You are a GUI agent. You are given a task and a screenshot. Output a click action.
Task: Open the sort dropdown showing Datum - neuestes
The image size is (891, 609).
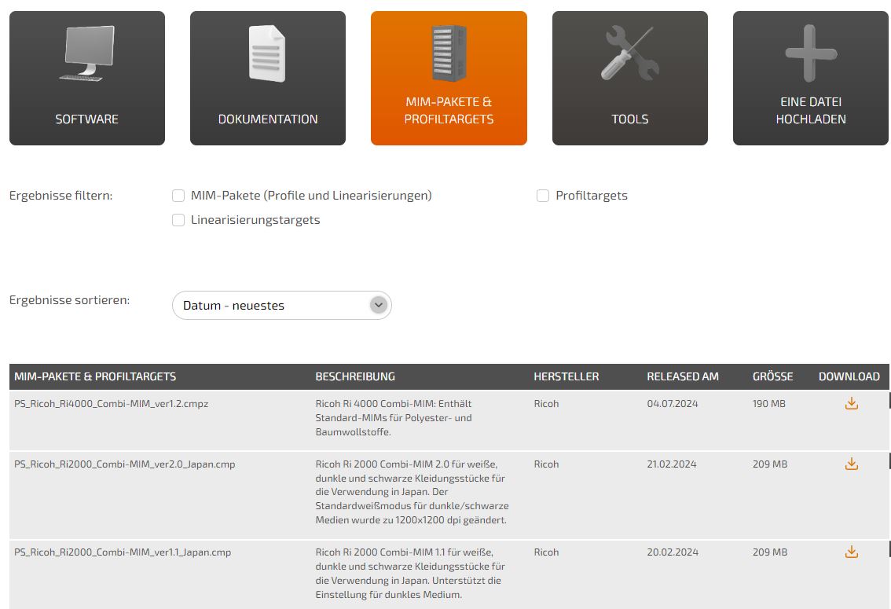point(271,306)
